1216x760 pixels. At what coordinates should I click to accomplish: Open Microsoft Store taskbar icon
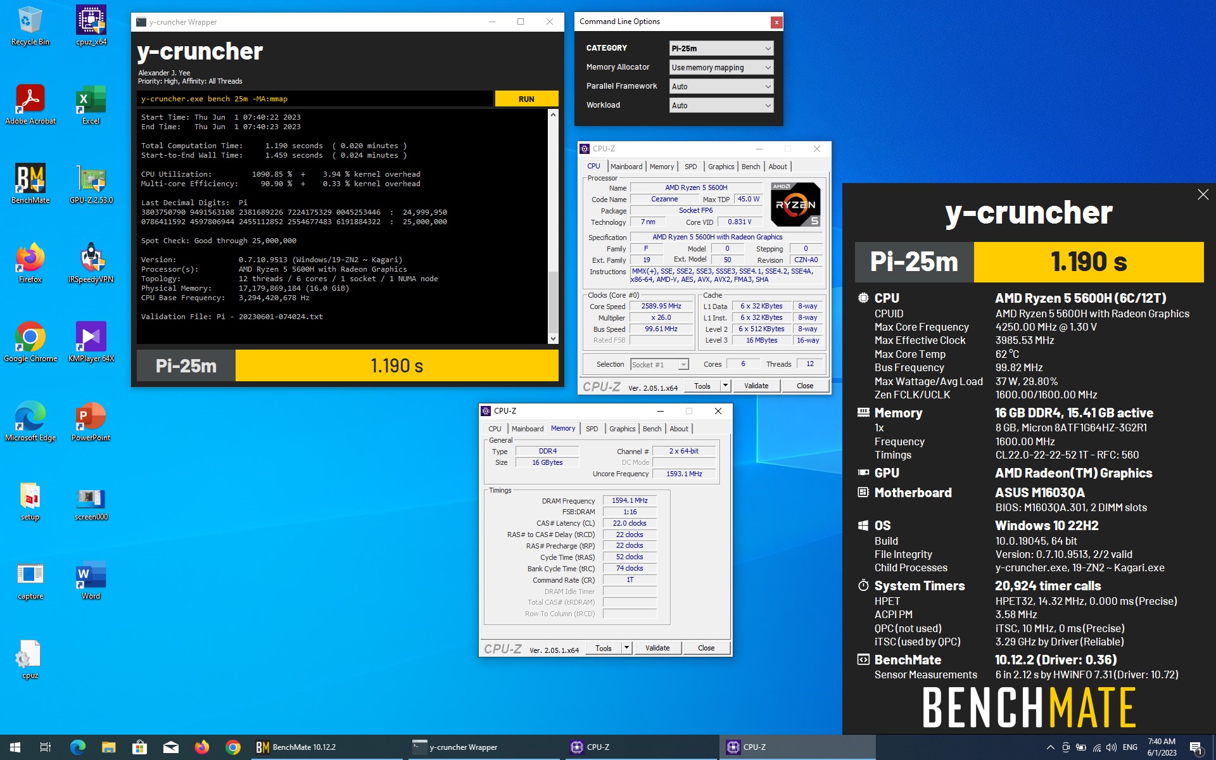coord(139,747)
